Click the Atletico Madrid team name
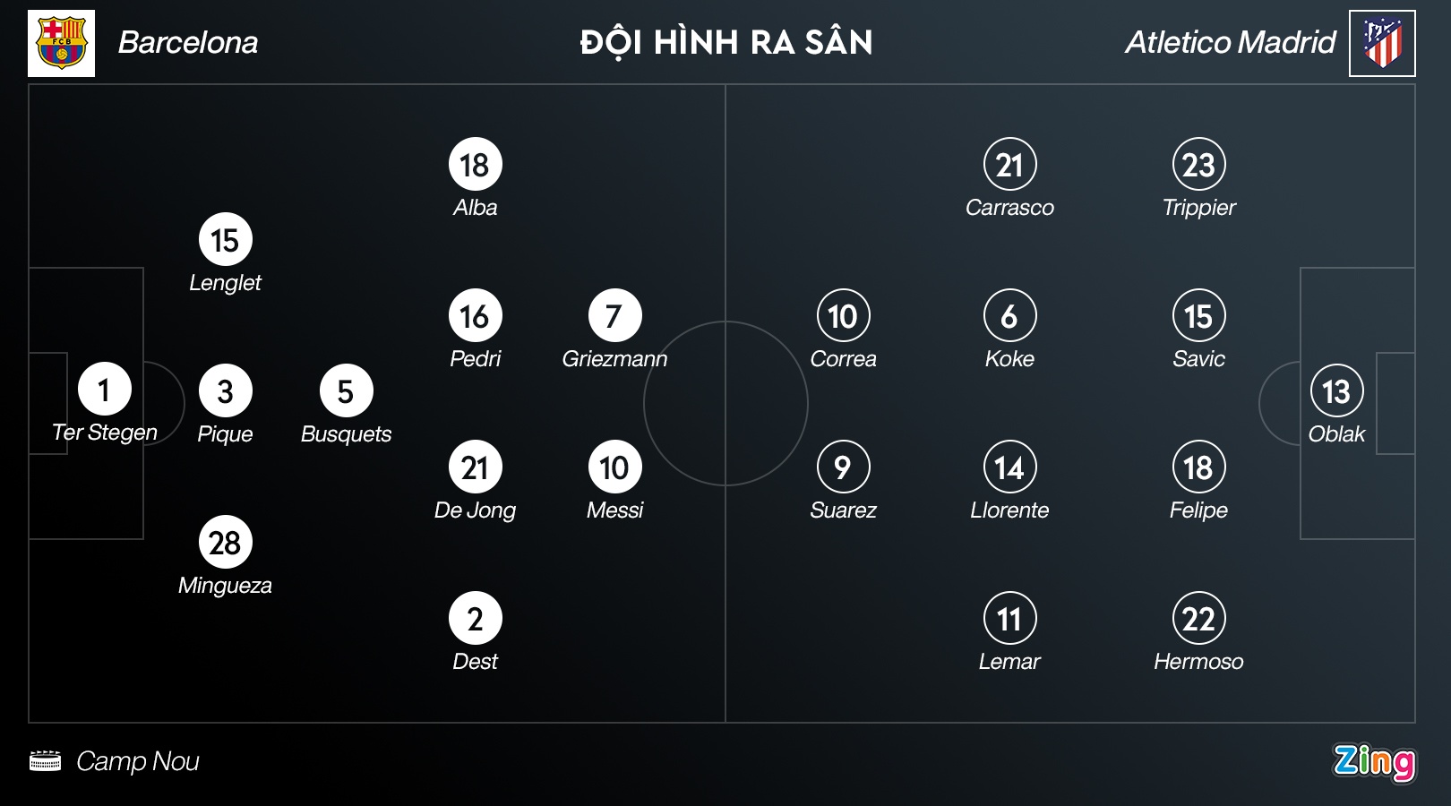Viewport: 1451px width, 806px height. pyautogui.click(x=1230, y=42)
